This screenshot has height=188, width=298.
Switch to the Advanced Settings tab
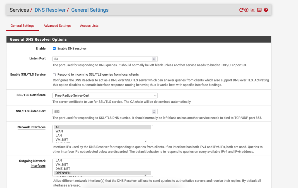coord(57,26)
